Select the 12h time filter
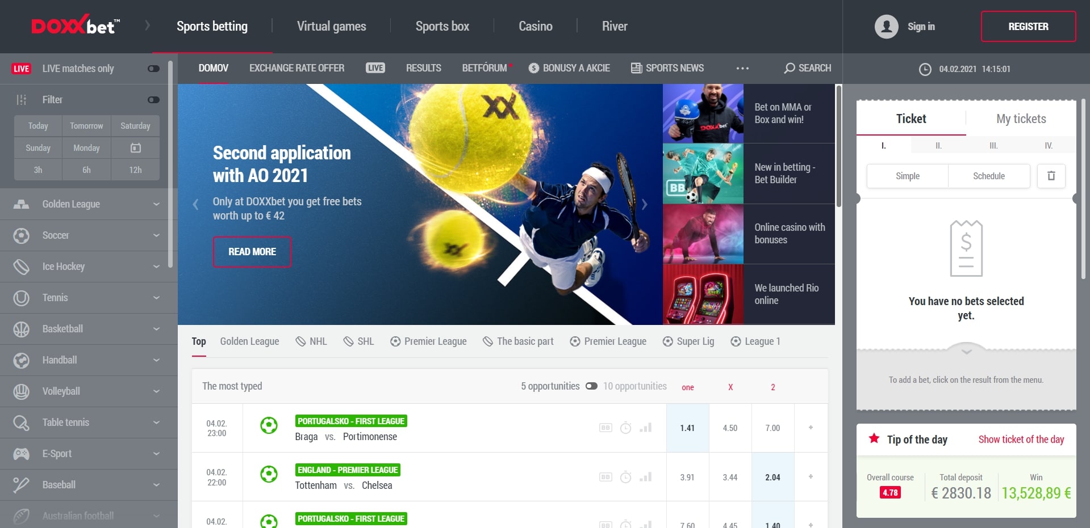Screen dimensions: 1090x528 coord(135,170)
